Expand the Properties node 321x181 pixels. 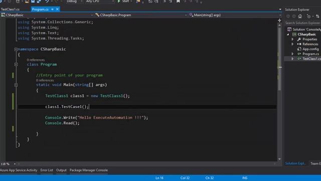[x=292, y=39]
